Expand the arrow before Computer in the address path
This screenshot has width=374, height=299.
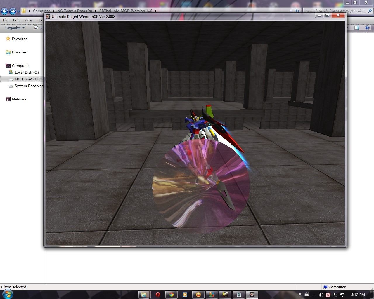[30, 11]
